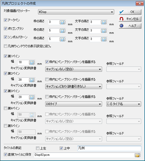Click calculator icon for シンボルパターン 文字の高さ
Image resolution: width=145 pixels, height=161 pixels.
click(104, 39)
